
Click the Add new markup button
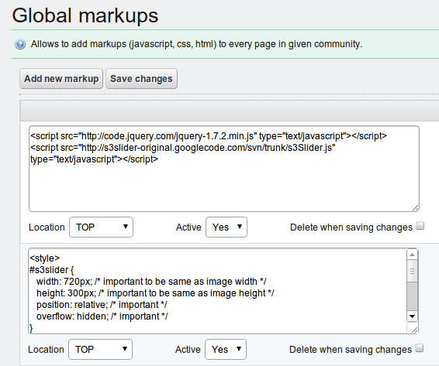61,79
